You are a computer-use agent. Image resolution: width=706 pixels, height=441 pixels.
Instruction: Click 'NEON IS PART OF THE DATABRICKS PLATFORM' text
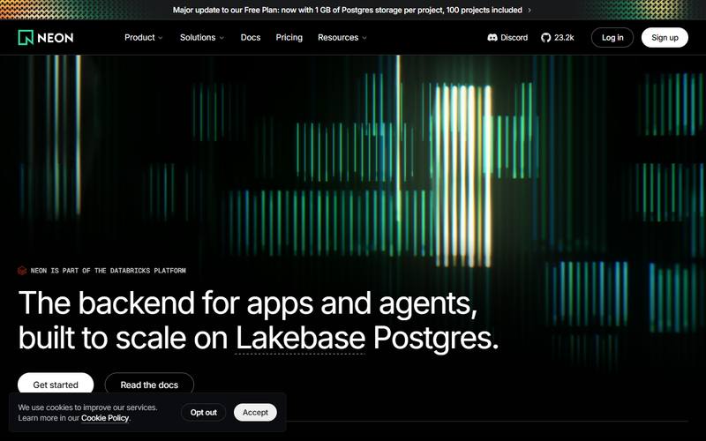coord(108,271)
